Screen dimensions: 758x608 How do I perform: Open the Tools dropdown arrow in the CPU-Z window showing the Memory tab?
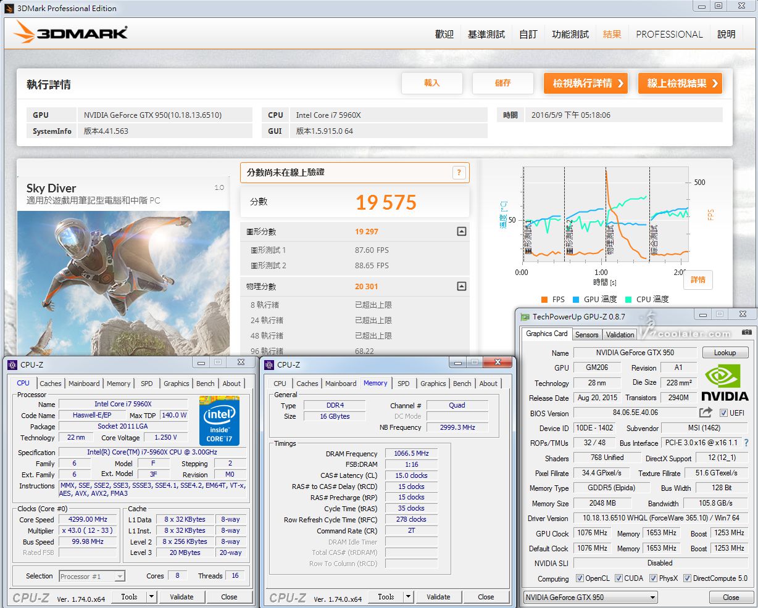[x=408, y=596]
